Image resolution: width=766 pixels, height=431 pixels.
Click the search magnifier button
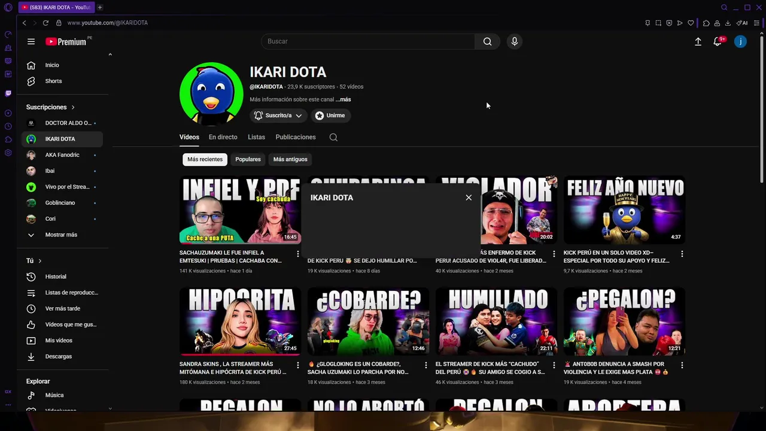[x=487, y=41]
